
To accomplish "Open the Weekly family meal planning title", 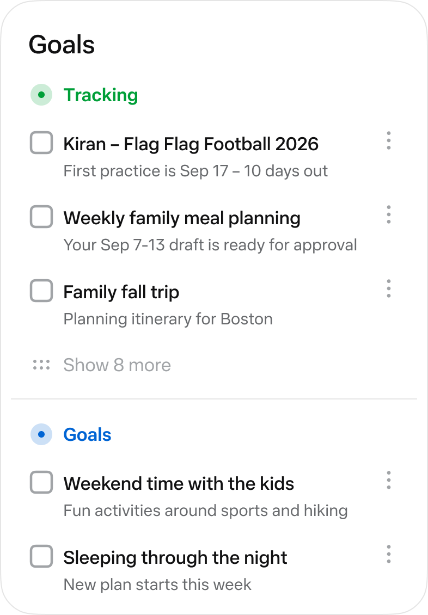I will click(182, 218).
